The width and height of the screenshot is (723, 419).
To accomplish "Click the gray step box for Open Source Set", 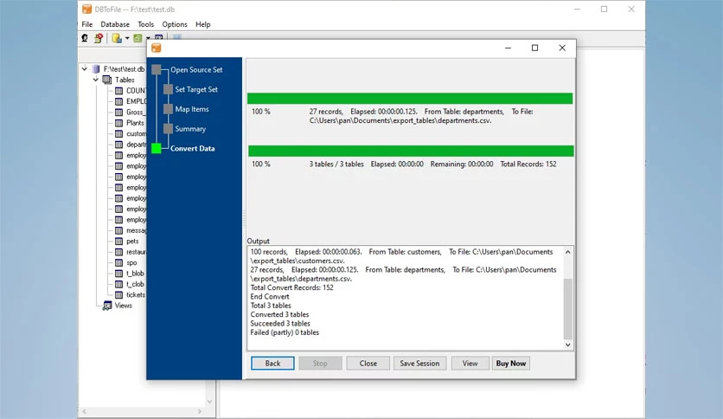I will (157, 69).
